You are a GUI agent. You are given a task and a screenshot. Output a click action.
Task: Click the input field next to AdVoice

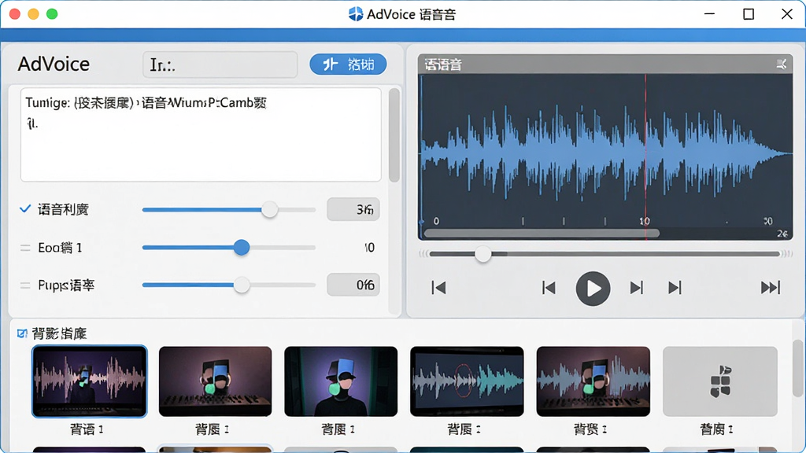tap(220, 64)
